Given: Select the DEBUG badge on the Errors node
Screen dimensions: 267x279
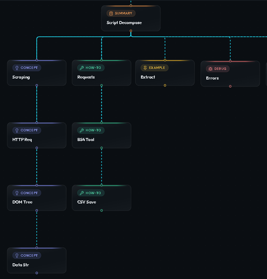Looking at the screenshot, I should point(218,69).
